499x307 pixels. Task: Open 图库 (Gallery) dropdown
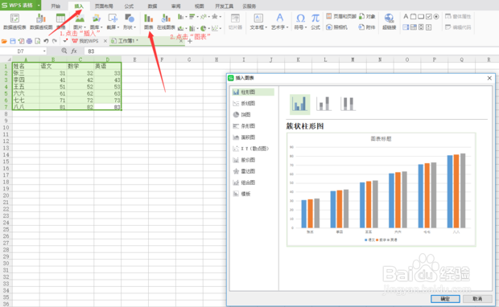point(96,22)
